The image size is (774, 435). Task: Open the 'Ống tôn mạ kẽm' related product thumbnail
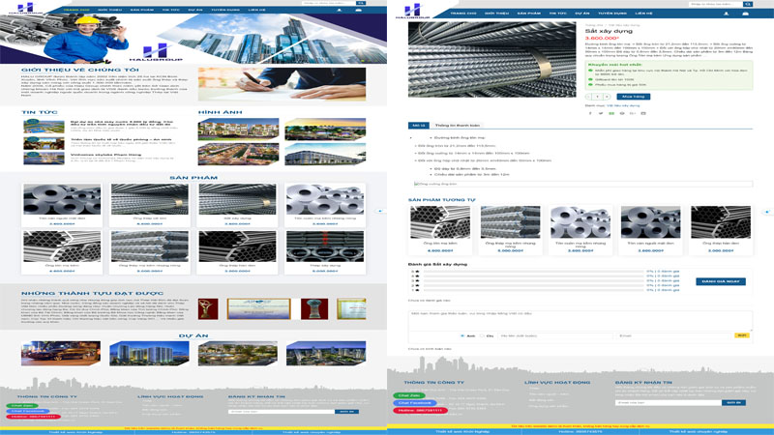[440, 222]
